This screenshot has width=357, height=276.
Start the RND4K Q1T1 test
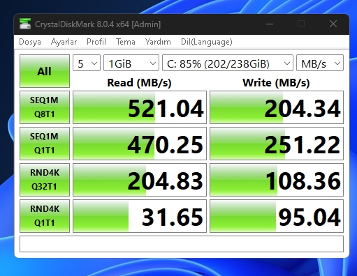point(45,216)
